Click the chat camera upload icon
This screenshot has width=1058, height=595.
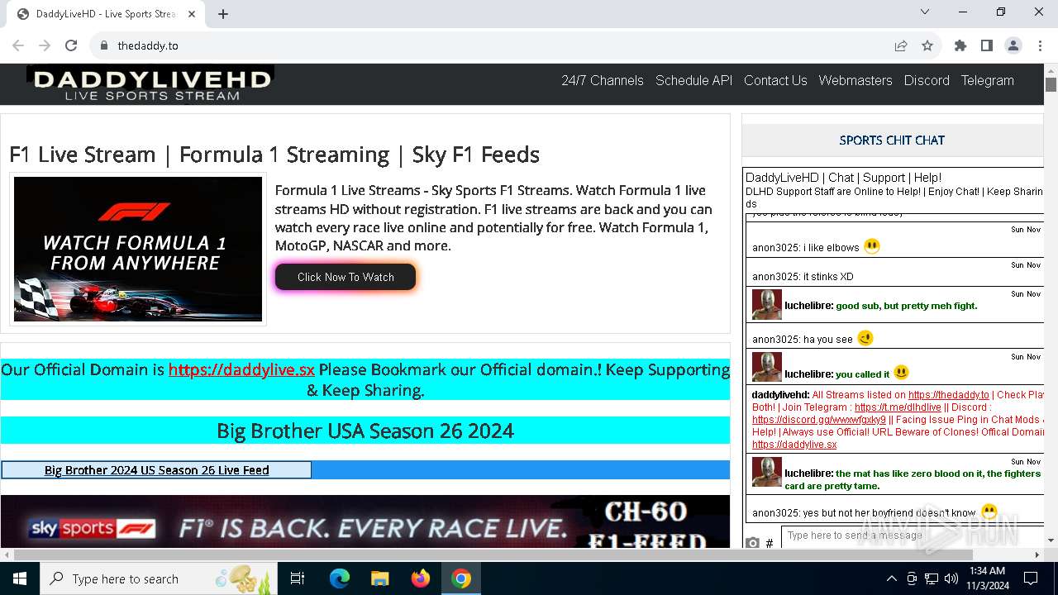[x=752, y=543]
